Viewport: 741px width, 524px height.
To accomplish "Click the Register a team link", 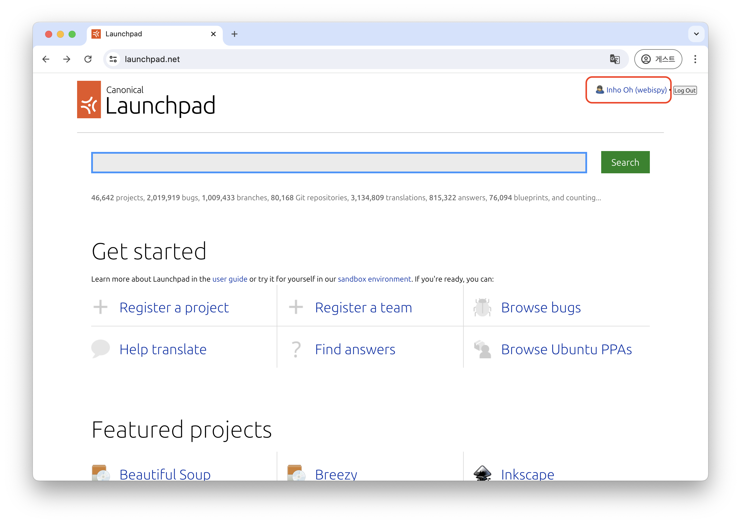I will [363, 307].
